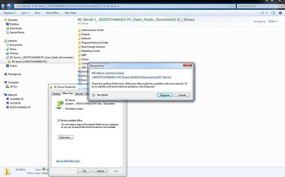Switch to Offline Files tab
Image resolution: width=285 pixels, height=177 pixels.
67,93
